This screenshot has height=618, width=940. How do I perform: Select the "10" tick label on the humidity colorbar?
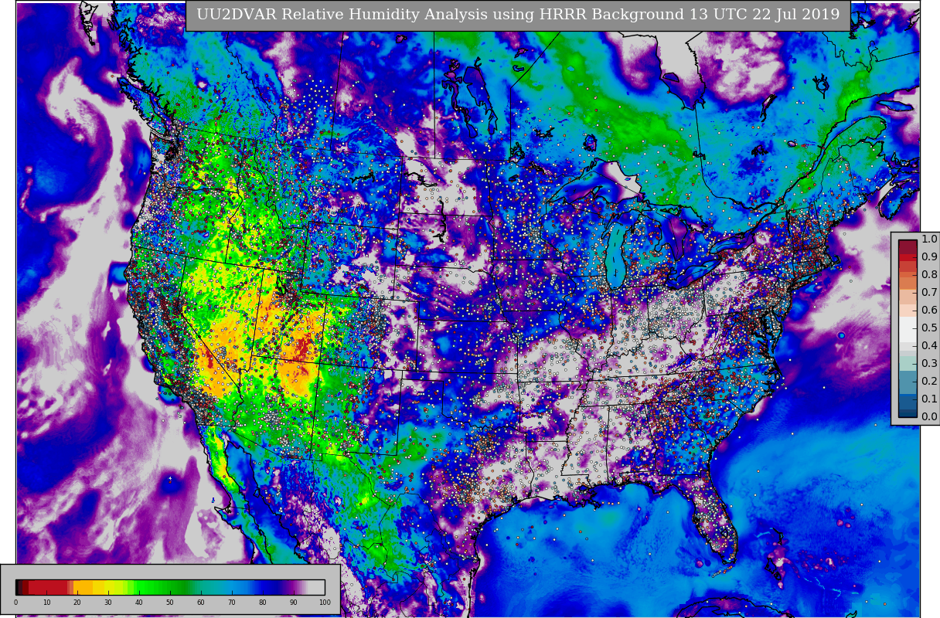click(46, 603)
